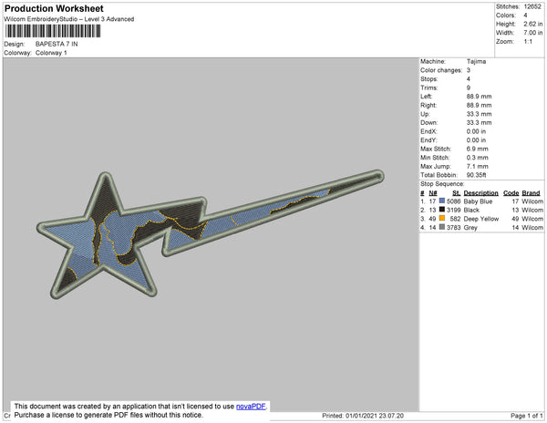The height and width of the screenshot is (423, 547).
Task: Select the Production Worksheet title
Action: click(54, 8)
